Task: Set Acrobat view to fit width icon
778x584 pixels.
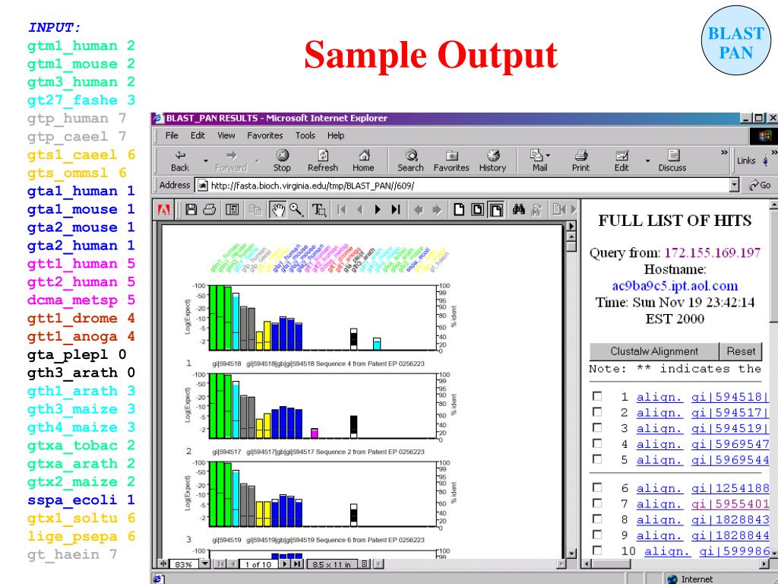Action: 495,210
